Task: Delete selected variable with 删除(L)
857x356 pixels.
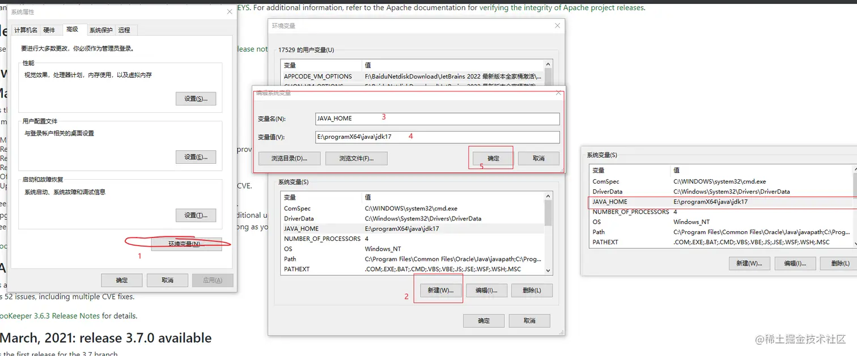Action: 532,290
